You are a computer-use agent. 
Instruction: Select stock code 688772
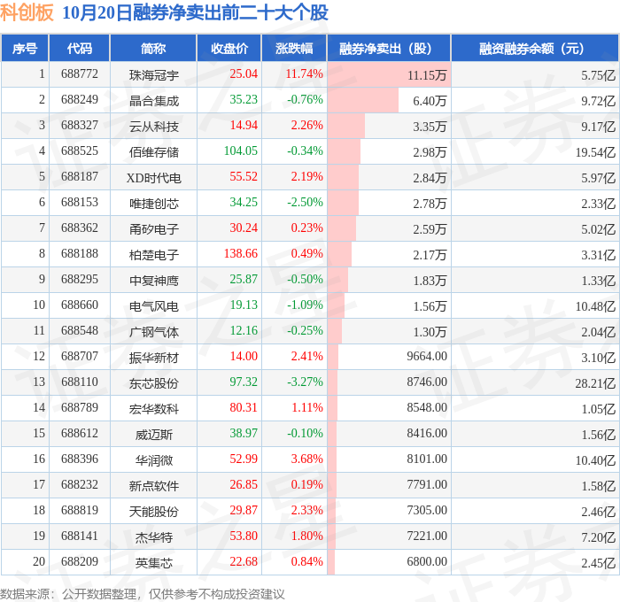pyautogui.click(x=80, y=73)
